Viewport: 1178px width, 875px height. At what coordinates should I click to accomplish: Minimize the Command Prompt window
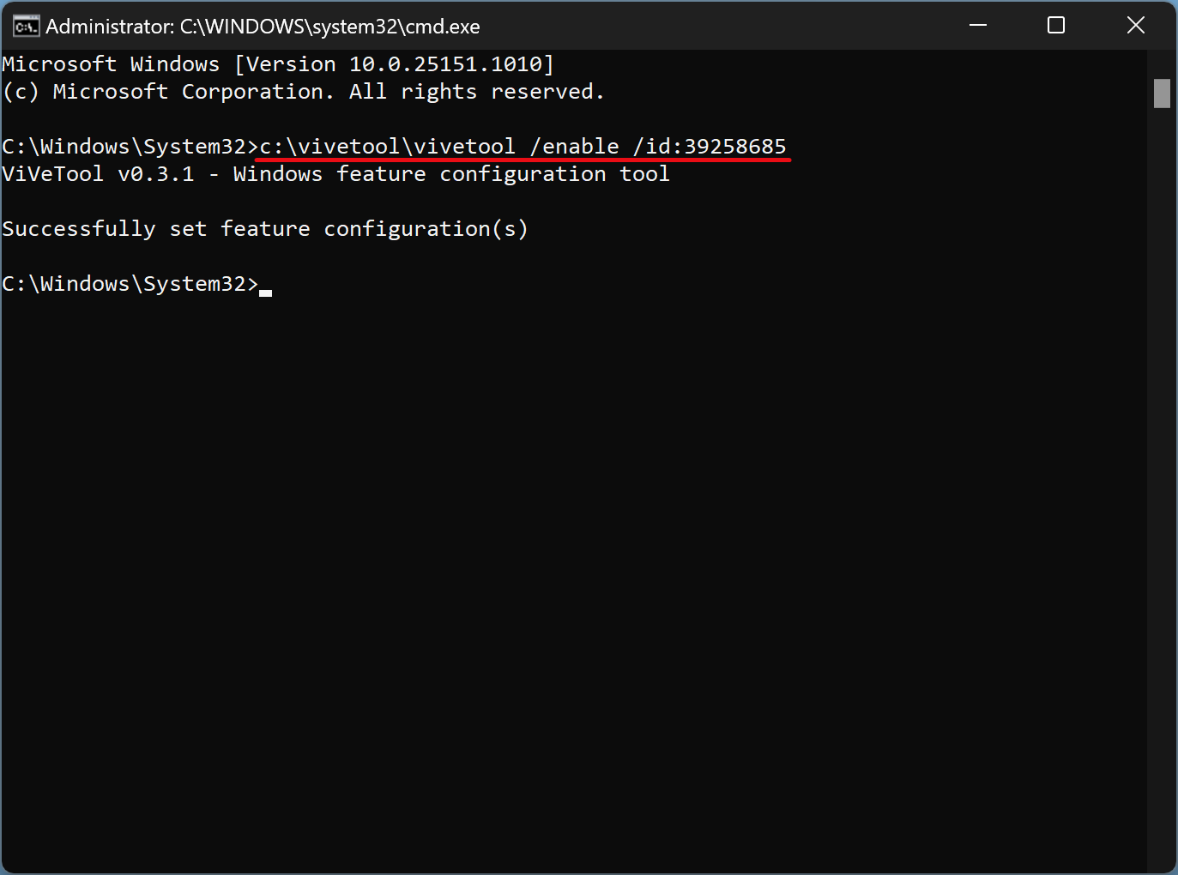click(978, 26)
